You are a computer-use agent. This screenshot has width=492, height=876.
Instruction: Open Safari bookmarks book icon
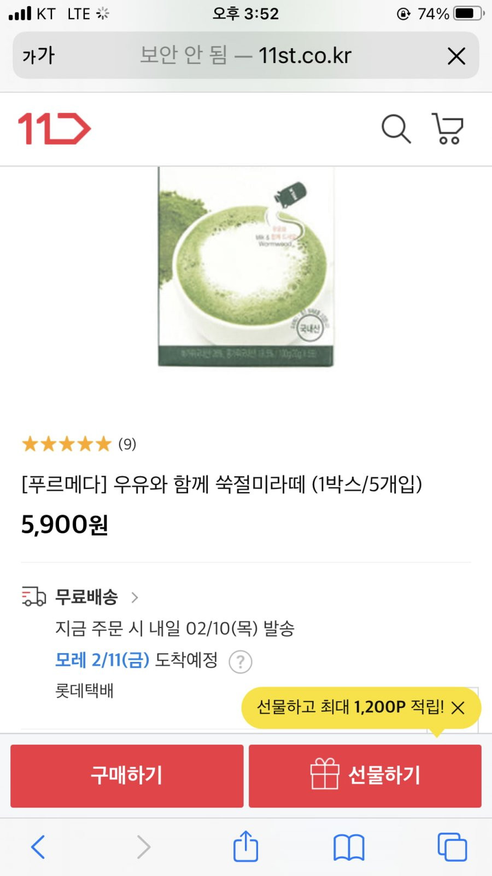point(349,848)
